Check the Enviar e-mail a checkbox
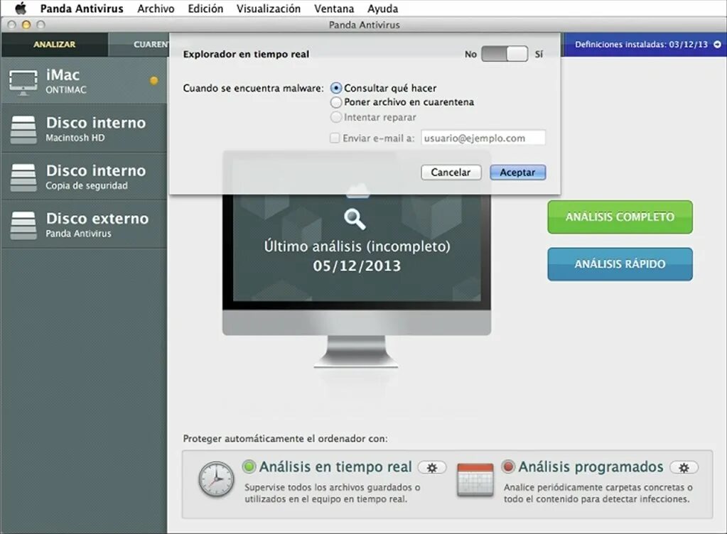The image size is (727, 534). point(334,138)
